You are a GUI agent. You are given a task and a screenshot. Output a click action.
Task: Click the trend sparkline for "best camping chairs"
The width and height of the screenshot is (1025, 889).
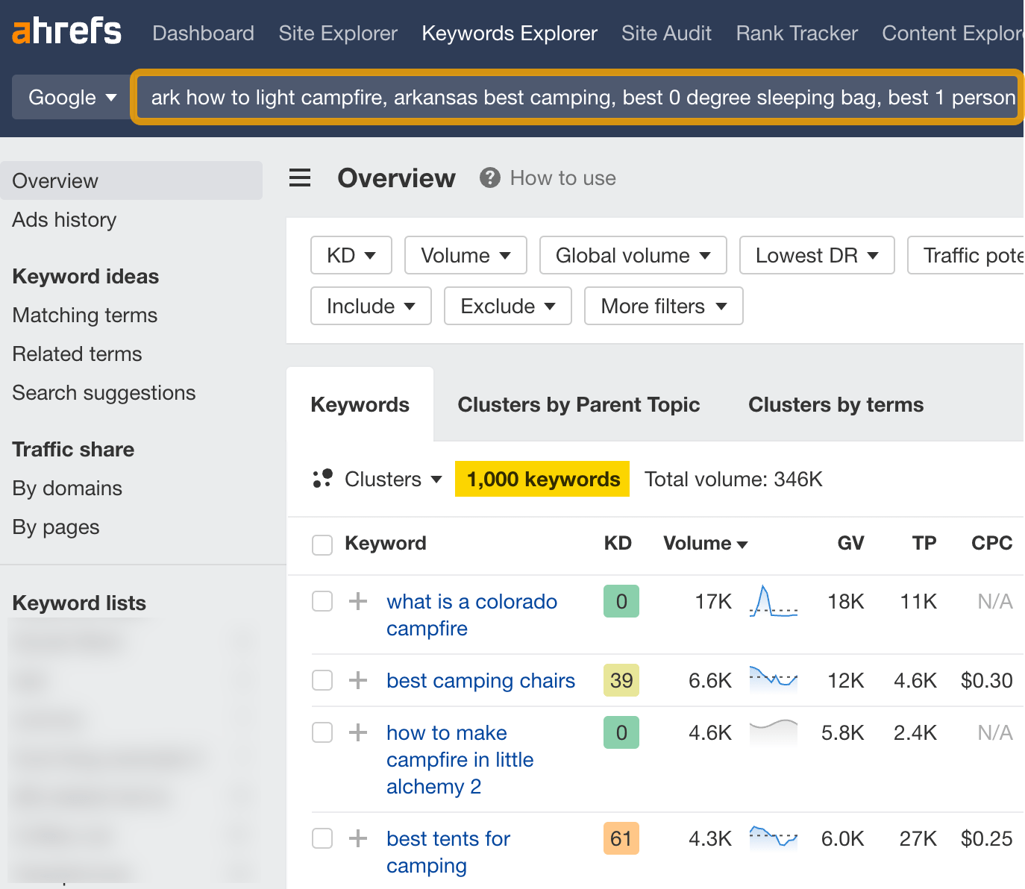click(774, 680)
